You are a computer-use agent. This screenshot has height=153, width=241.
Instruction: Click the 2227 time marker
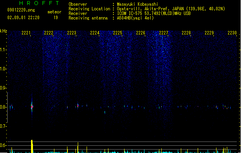(x=164, y=33)
